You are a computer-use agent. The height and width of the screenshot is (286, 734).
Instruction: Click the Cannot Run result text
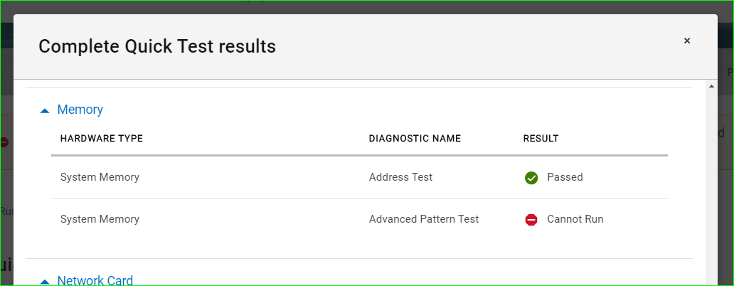point(575,219)
